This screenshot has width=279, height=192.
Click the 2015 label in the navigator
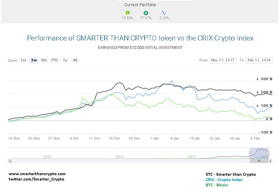click(x=47, y=157)
